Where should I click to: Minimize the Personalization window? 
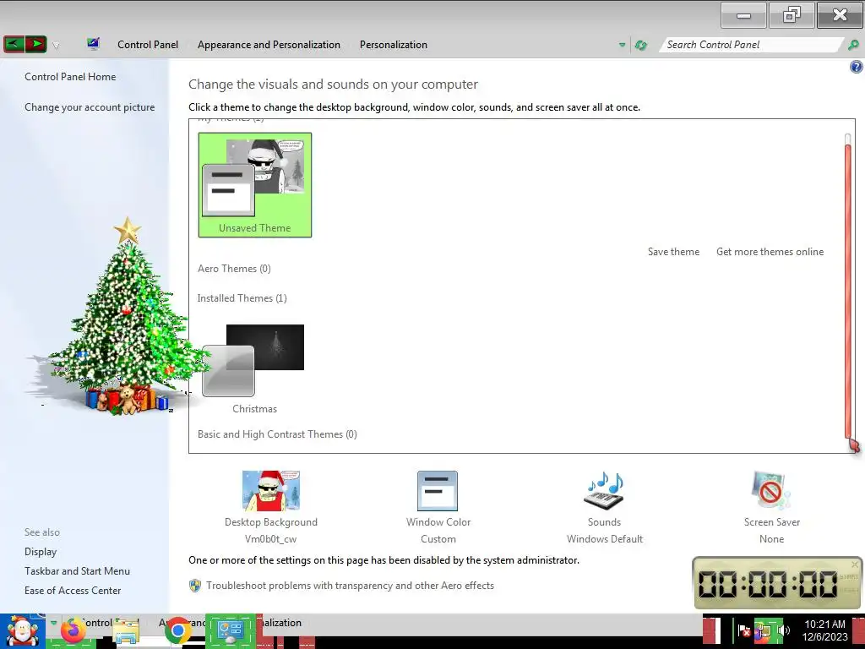(743, 15)
